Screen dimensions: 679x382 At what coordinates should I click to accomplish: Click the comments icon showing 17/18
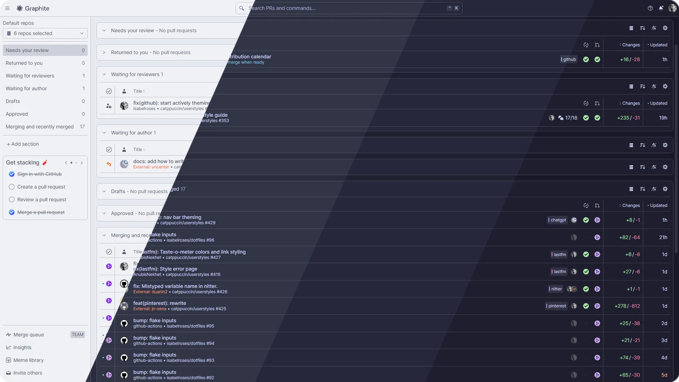coord(561,118)
